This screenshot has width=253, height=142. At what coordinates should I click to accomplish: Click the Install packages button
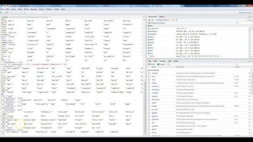pos(151,64)
